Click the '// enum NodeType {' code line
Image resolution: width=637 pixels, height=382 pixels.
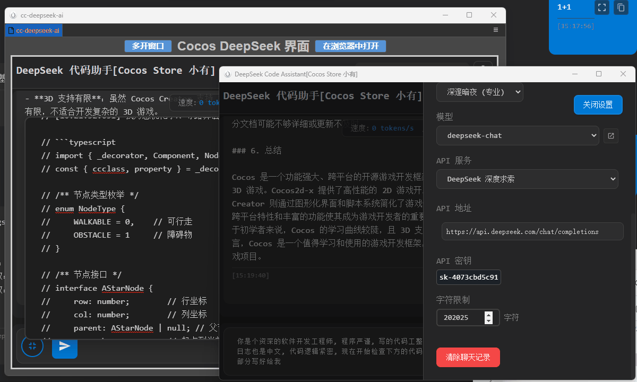coord(83,209)
